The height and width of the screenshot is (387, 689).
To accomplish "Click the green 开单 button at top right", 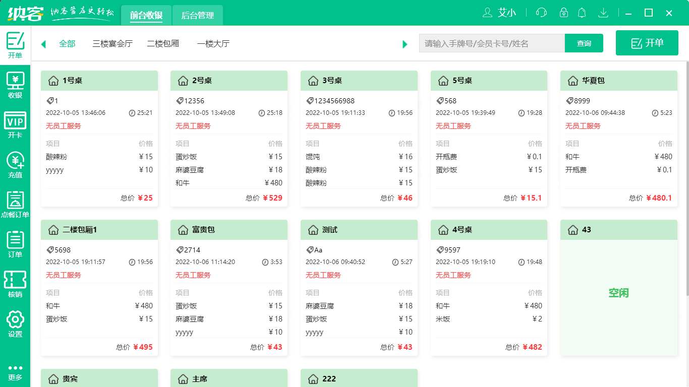I will [647, 43].
